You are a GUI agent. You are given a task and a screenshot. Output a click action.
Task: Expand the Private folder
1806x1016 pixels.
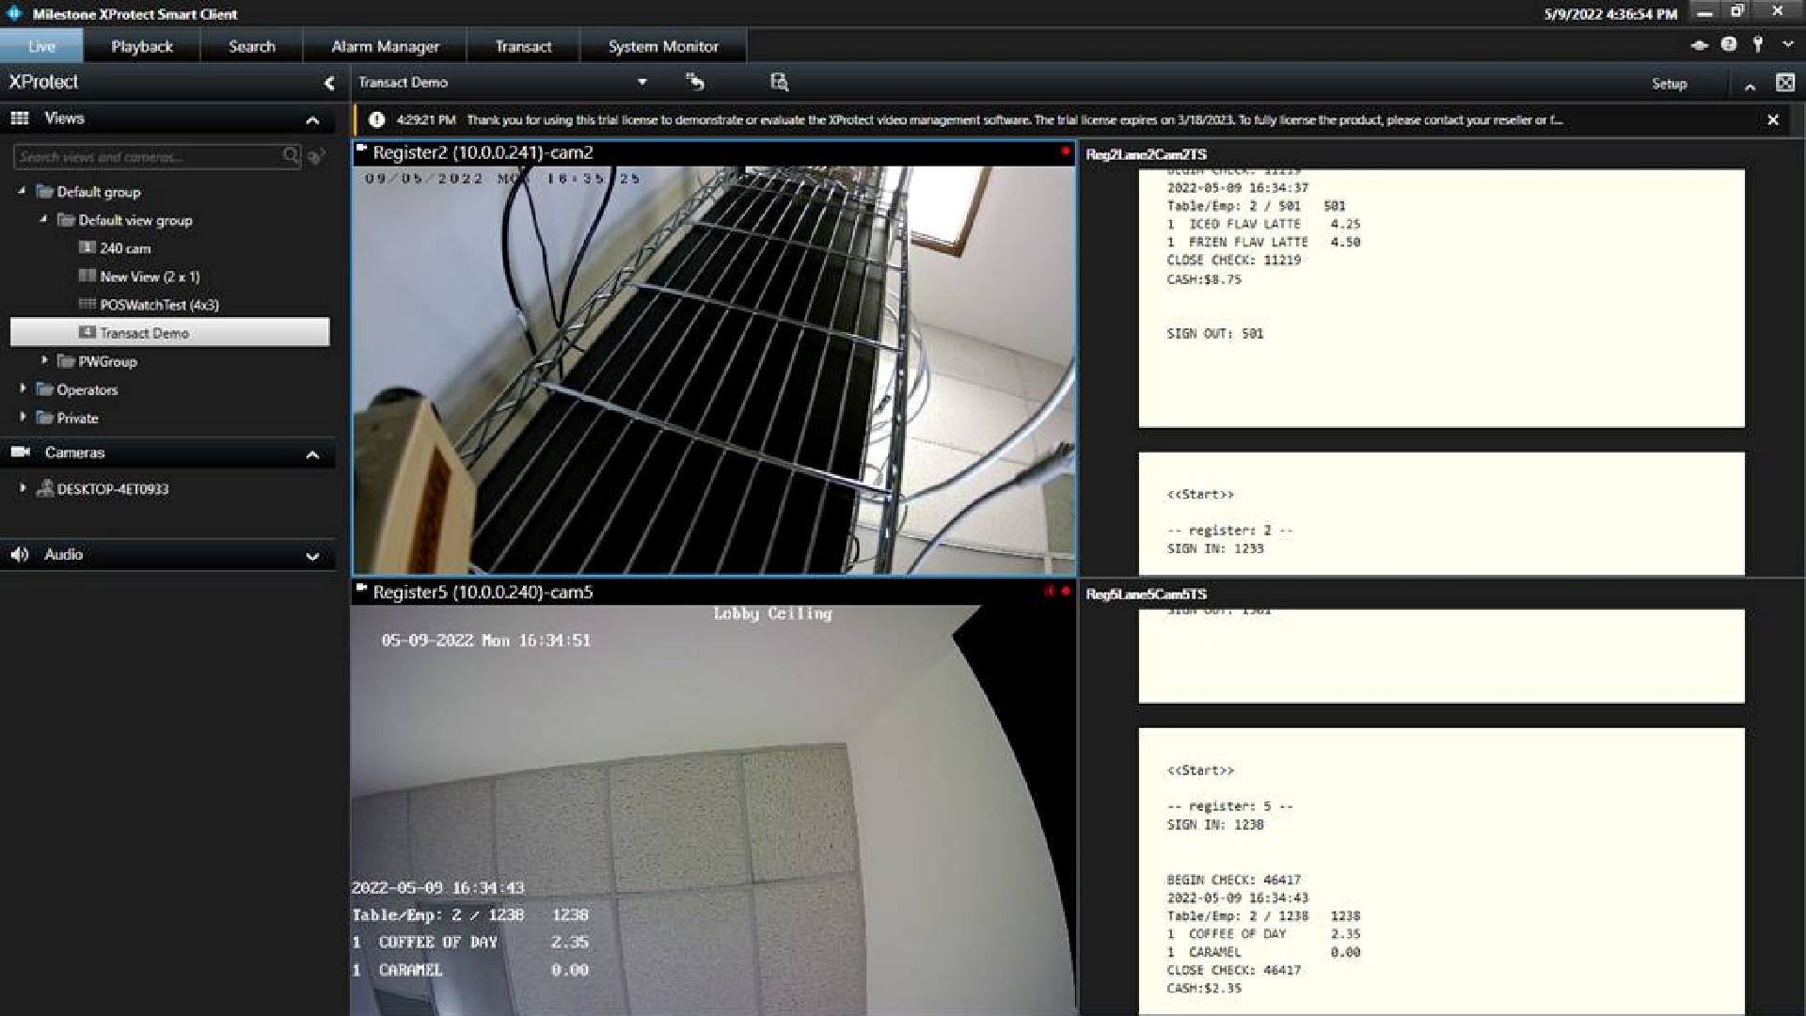(23, 417)
